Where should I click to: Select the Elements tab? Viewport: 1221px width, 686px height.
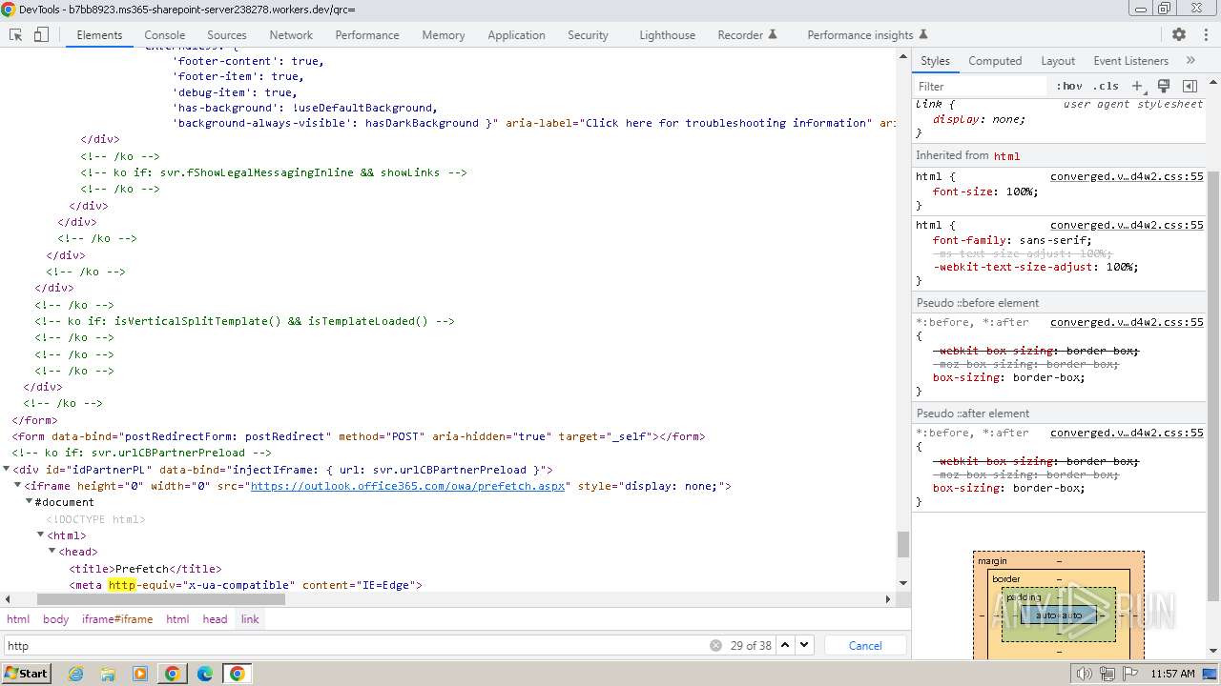click(x=99, y=34)
